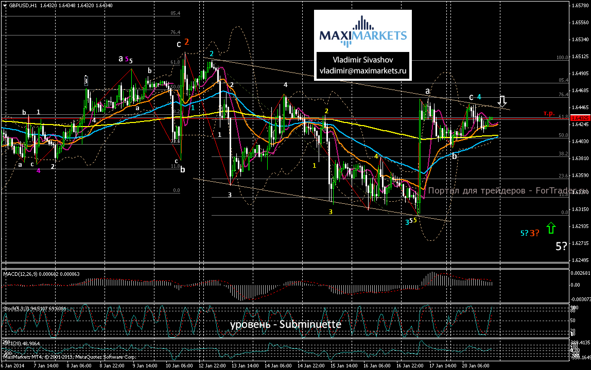This screenshot has width=591, height=370.
Task: Click the vladimir@maximarkets.ru email address
Action: [363, 71]
